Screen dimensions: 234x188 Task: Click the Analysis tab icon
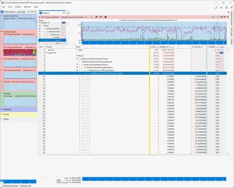pos(41,13)
